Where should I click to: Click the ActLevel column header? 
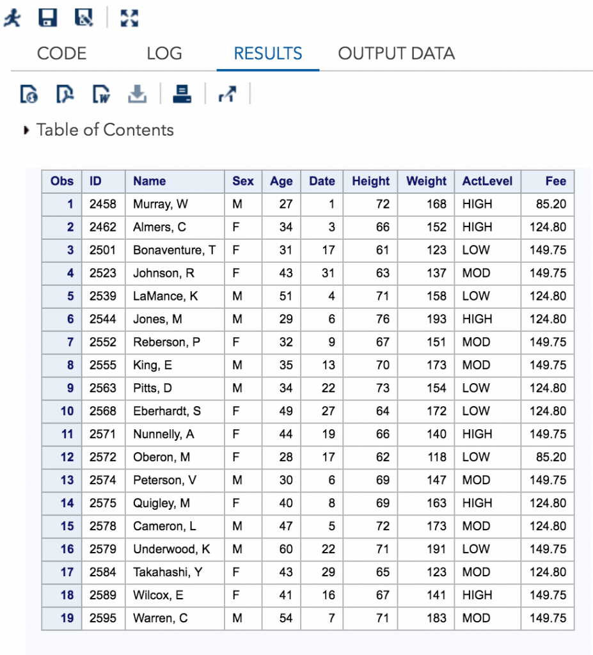[487, 181]
